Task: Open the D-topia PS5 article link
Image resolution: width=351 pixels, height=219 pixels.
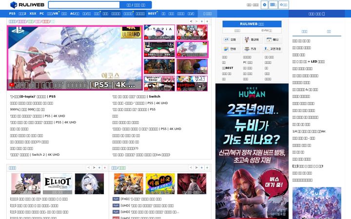Action: point(33,96)
